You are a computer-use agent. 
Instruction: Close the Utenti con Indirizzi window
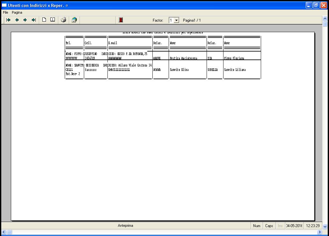pos(324,5)
